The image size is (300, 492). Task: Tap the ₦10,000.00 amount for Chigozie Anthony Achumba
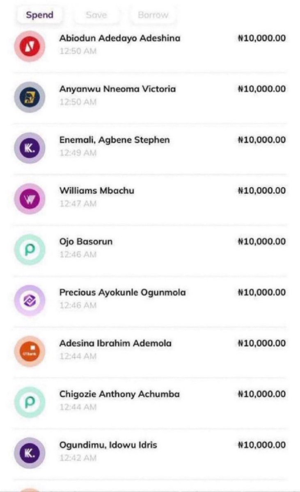pos(261,394)
